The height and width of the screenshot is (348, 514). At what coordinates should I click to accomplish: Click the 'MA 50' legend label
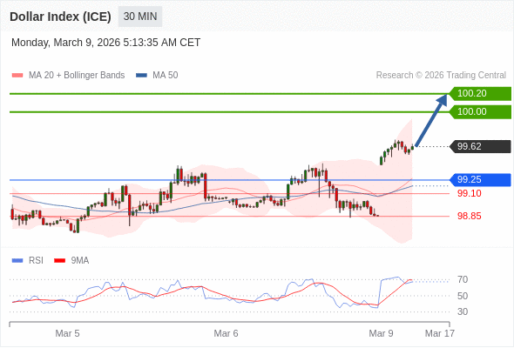(166, 76)
